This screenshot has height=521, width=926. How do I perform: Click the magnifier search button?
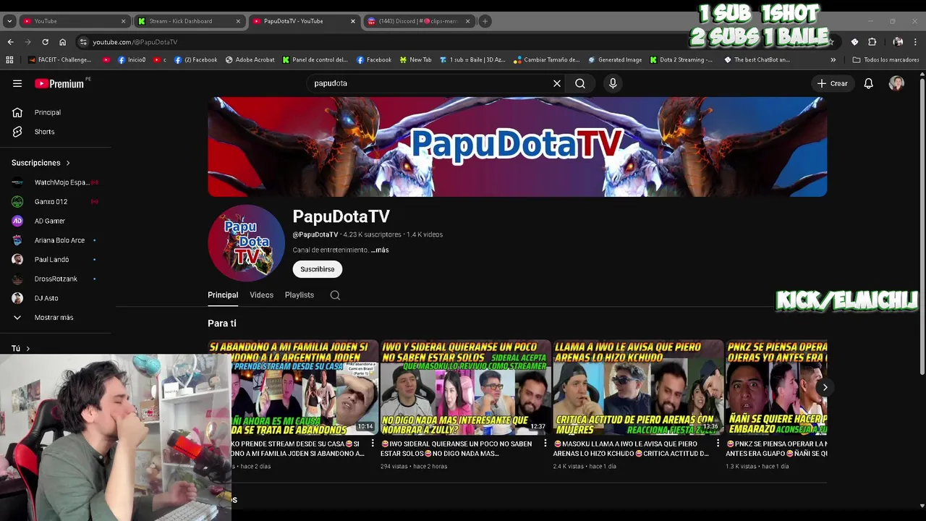click(580, 83)
